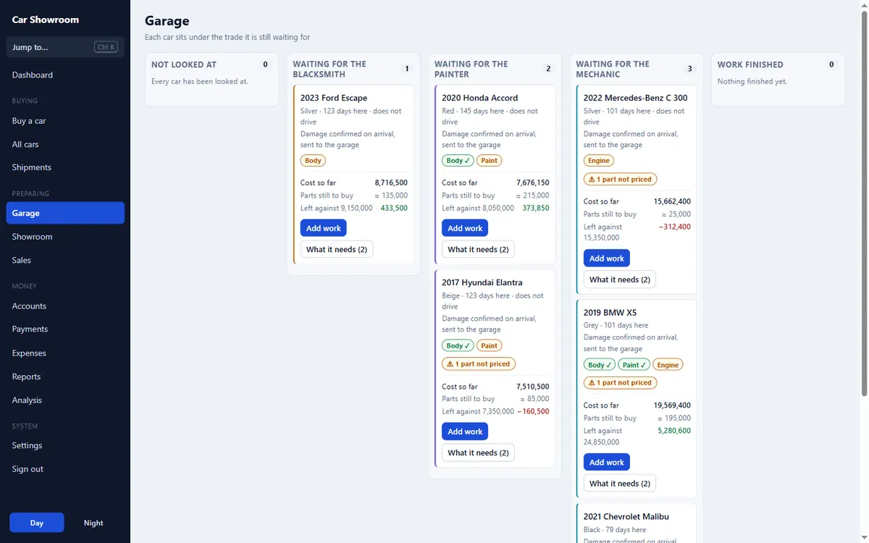Click the Engine tag on Mercedes-Benz C 300
Image resolution: width=869 pixels, height=543 pixels.
(599, 161)
